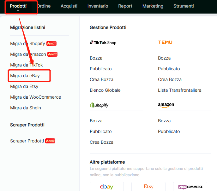
Task: Click the 'Le seguenti piattaforme supportano' note
Action: [146, 172]
